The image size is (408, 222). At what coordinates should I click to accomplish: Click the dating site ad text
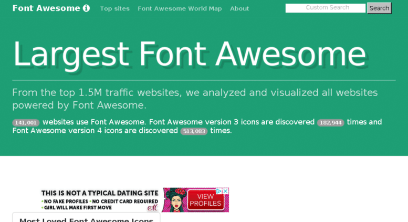pos(100,200)
